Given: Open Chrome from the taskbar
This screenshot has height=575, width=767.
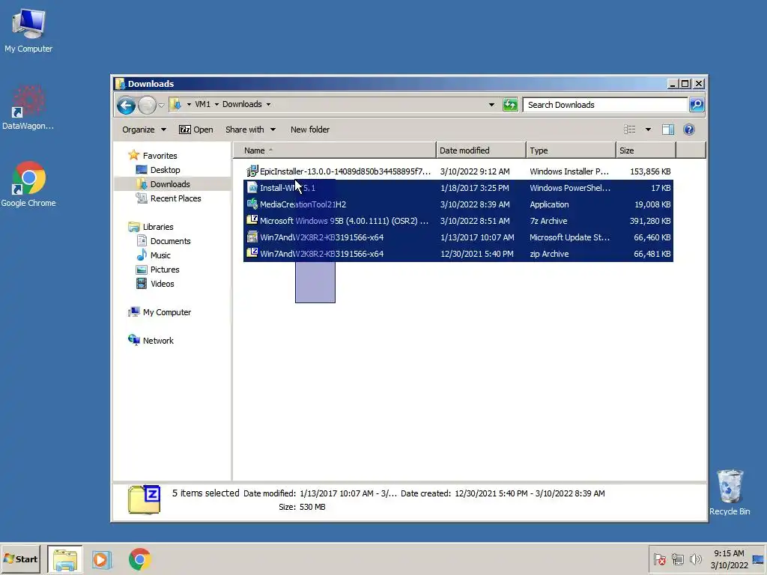Looking at the screenshot, I should 140,559.
